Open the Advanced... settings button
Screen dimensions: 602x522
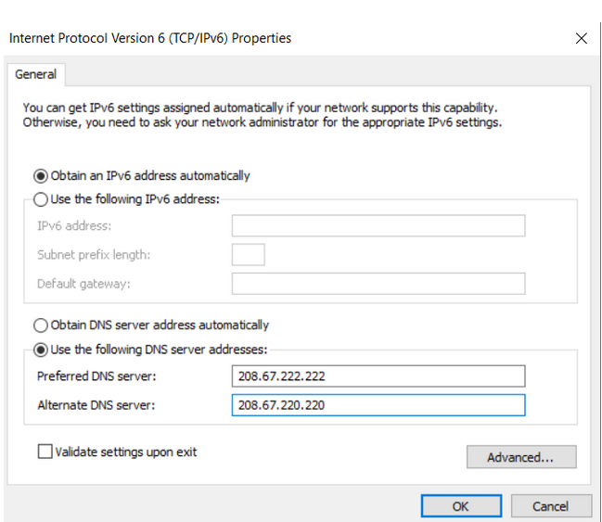[521, 457]
